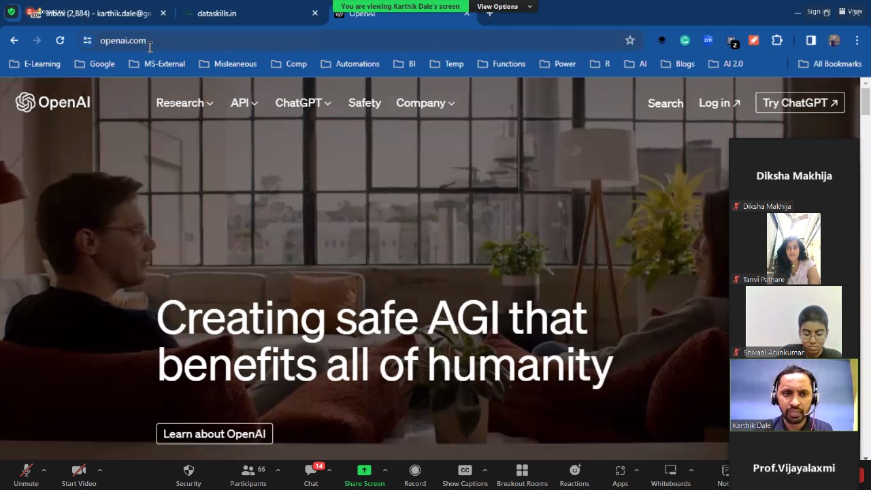This screenshot has height=490, width=871.
Task: Expand share options arrow beside Share Screen
Action: tap(384, 470)
